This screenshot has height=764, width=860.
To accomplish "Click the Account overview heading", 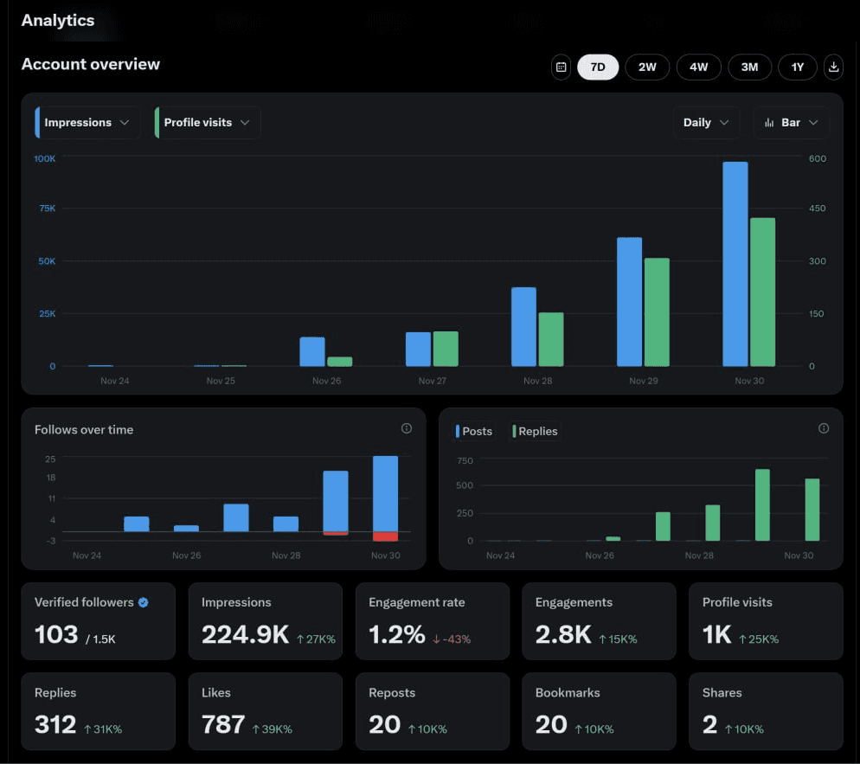I will coord(91,64).
